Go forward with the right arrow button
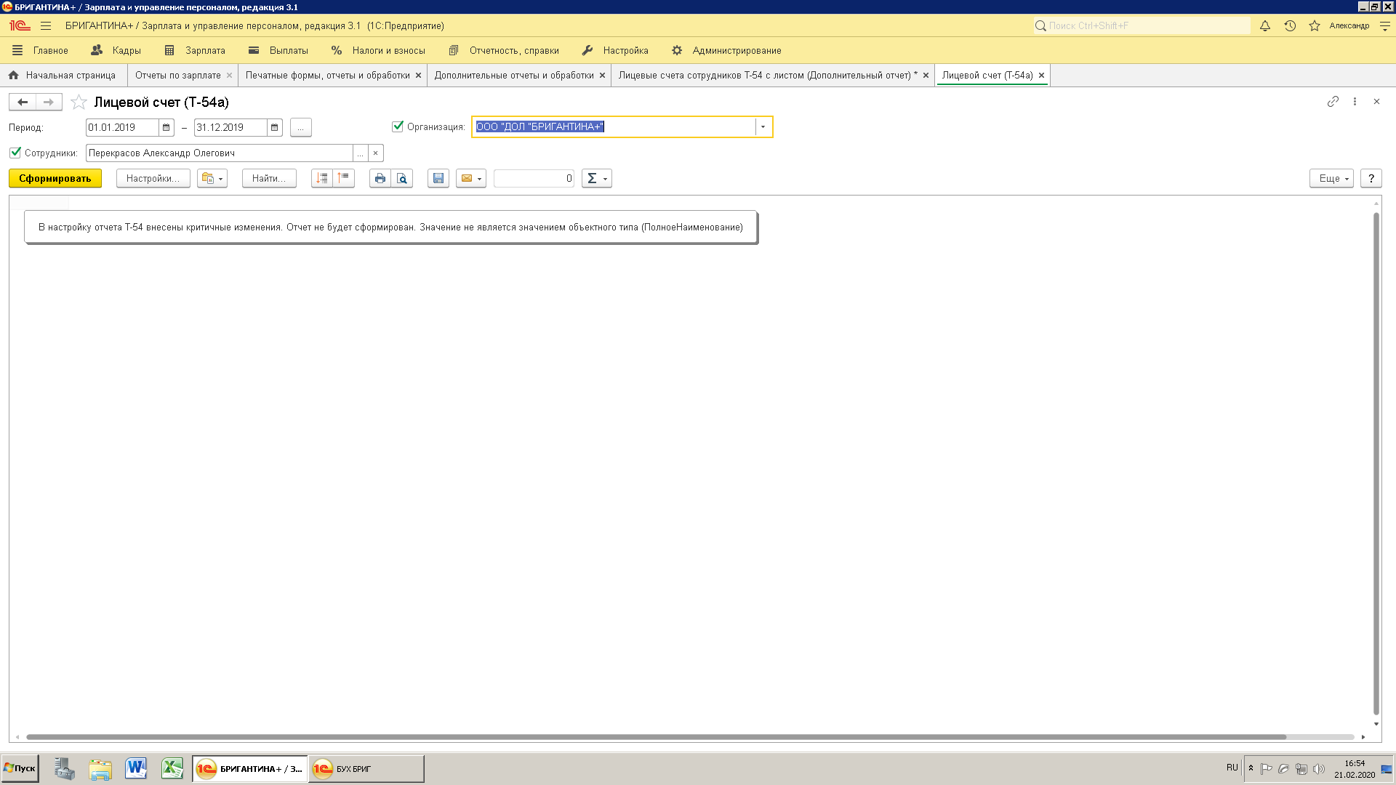 click(x=49, y=102)
